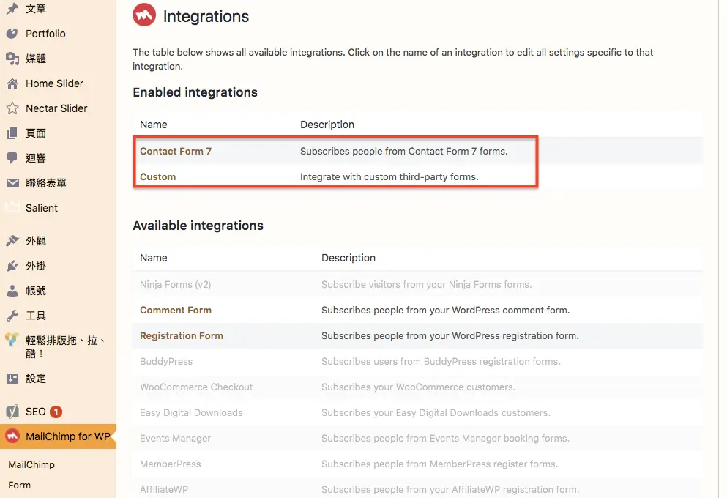Viewport: 727px width, 498px height.
Task: Open Registration Form integration
Action: point(182,335)
